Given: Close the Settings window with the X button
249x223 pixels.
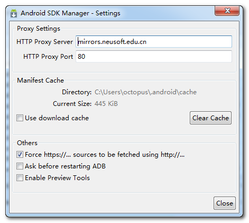Looking at the screenshot, I should (x=227, y=11).
